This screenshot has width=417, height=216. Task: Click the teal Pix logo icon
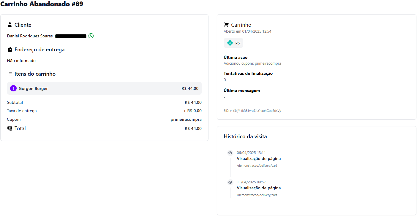coord(230,43)
